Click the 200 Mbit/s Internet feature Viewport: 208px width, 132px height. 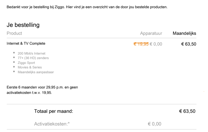(31, 53)
